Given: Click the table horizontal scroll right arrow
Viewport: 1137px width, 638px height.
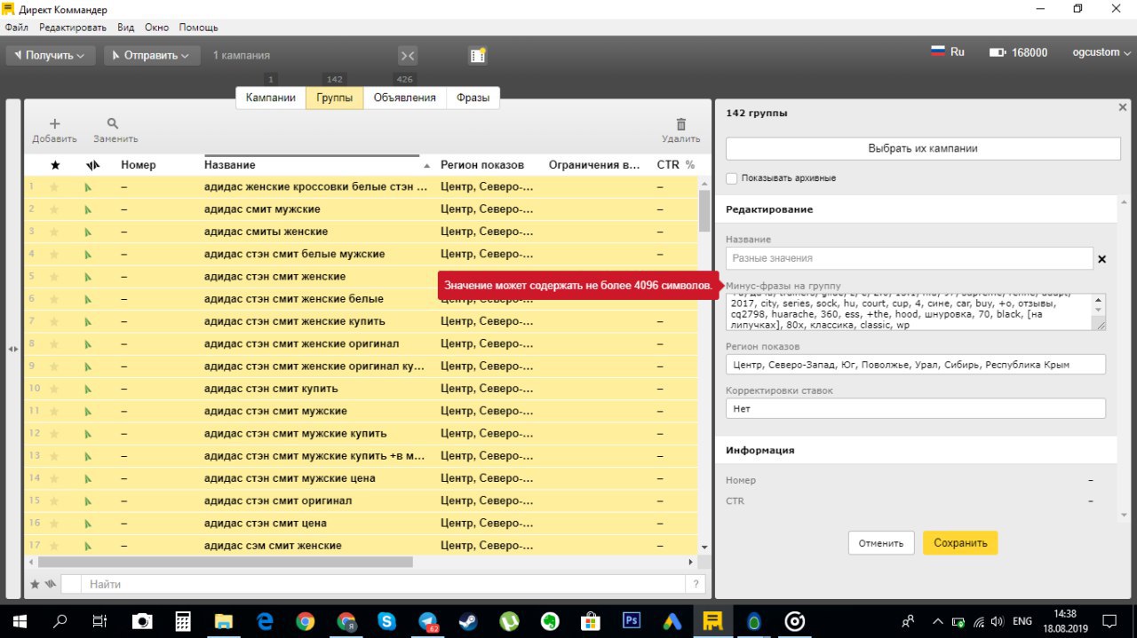Looking at the screenshot, I should click(x=692, y=562).
